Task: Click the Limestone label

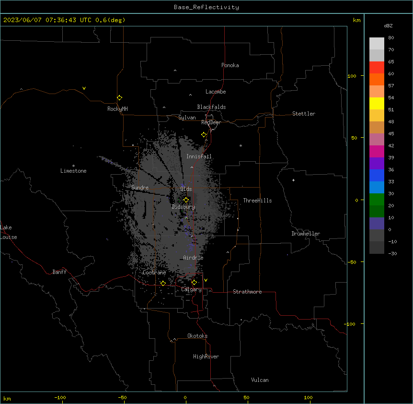Action: (73, 171)
